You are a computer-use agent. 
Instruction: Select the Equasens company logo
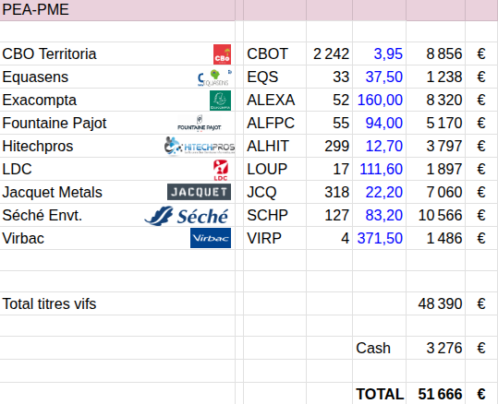(x=214, y=77)
